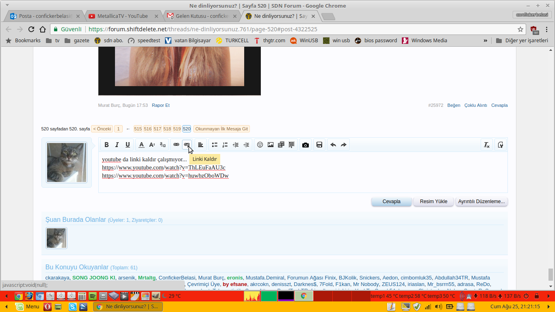This screenshot has height=312, width=555.
Task: Go to the Önceki previous page
Action: (102, 129)
